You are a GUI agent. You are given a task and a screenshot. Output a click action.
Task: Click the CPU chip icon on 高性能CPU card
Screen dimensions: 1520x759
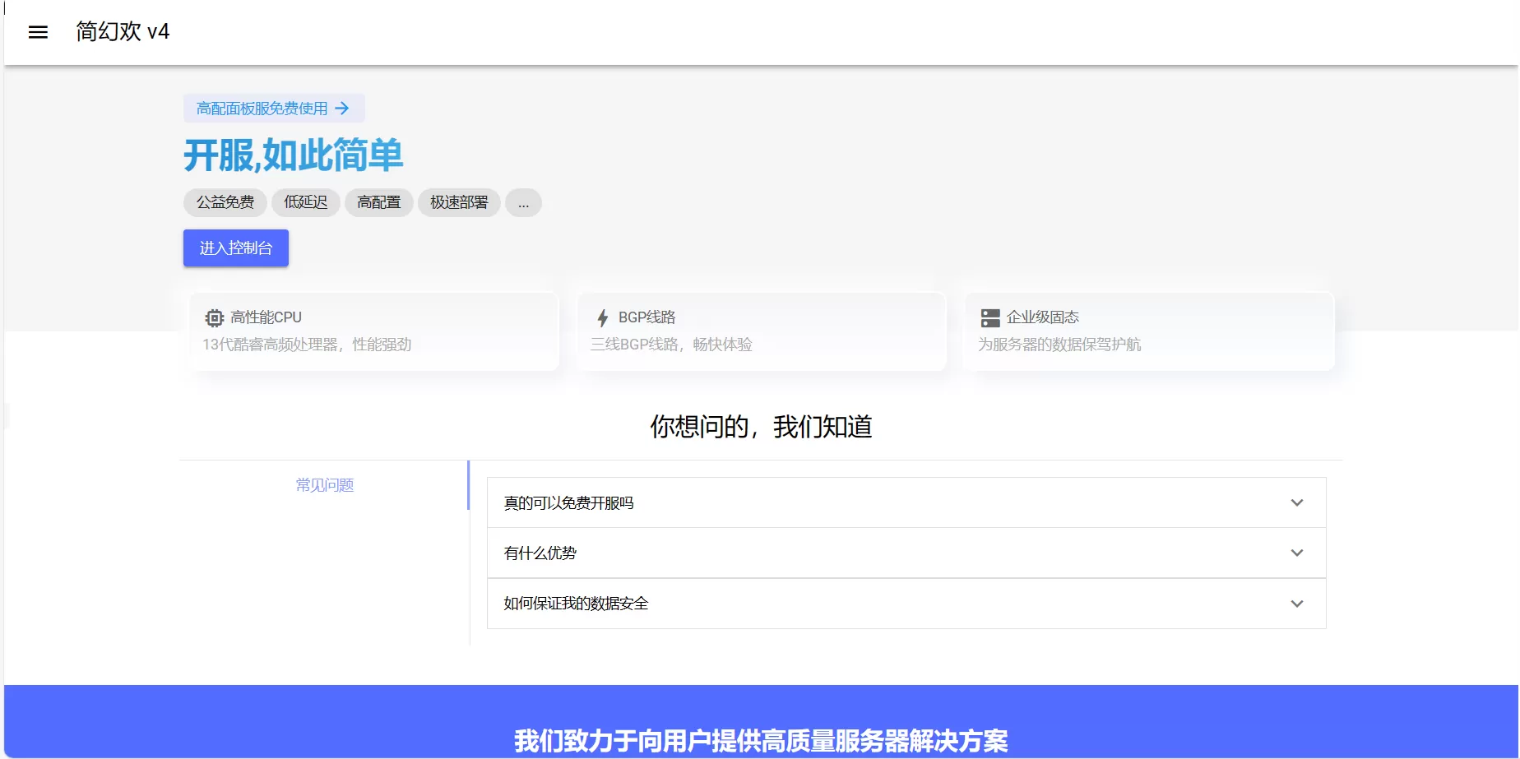[x=213, y=317]
